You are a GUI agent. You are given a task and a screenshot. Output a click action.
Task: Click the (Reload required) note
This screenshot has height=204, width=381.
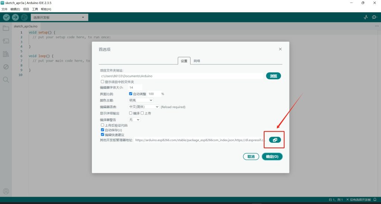(173, 107)
